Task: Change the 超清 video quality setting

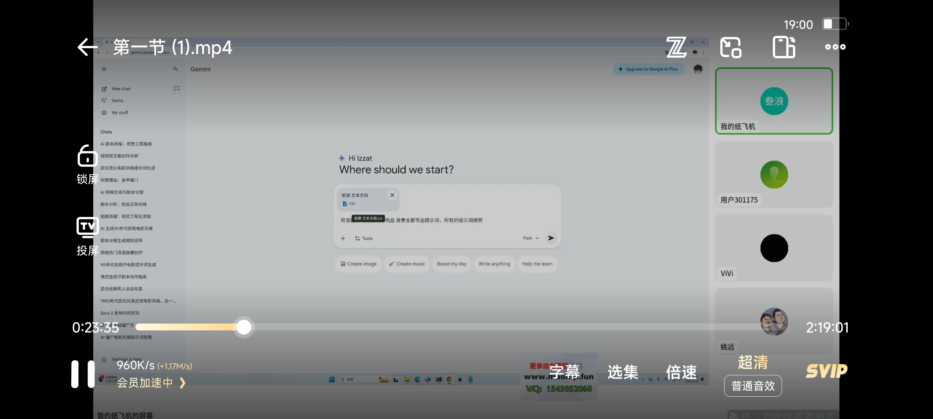Action: tap(753, 362)
